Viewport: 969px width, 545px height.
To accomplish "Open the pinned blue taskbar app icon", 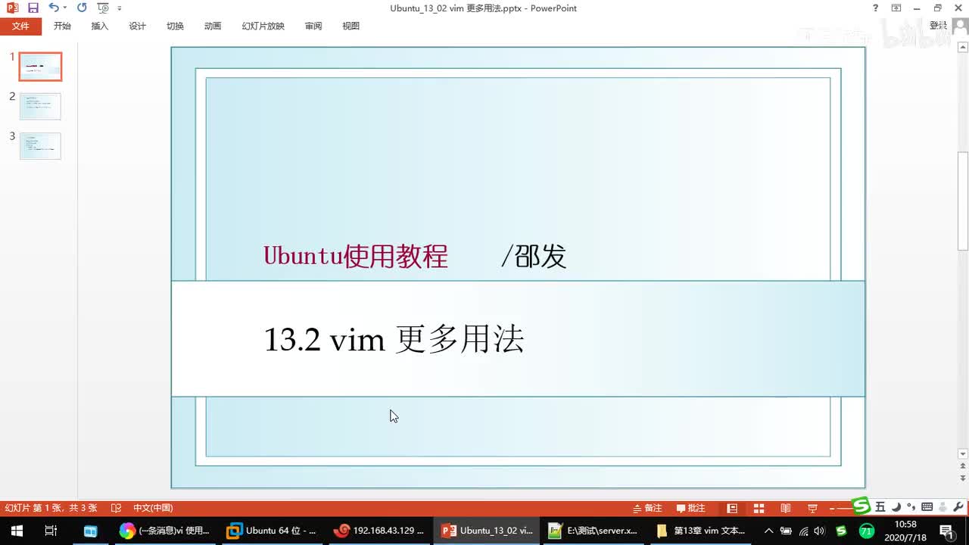I will click(90, 531).
